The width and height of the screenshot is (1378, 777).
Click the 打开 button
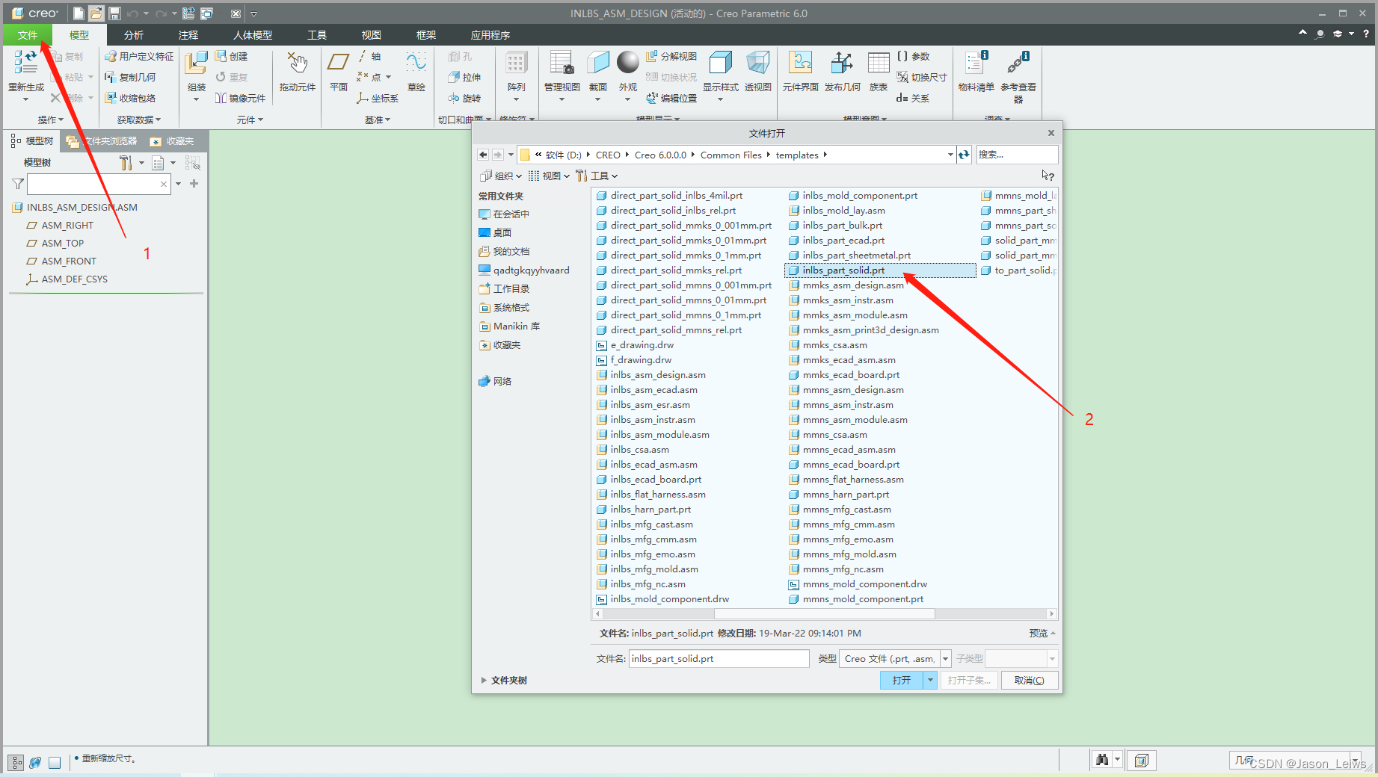(902, 680)
